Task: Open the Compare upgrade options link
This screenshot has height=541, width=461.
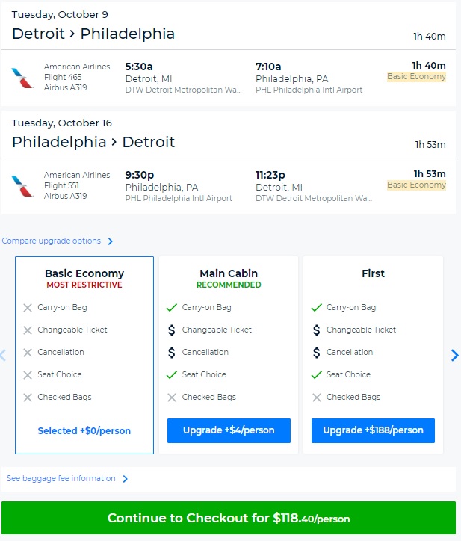Action: [52, 241]
